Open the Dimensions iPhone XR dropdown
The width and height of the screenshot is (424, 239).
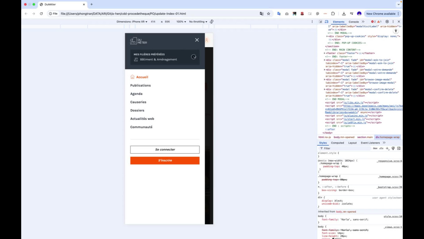point(132,22)
